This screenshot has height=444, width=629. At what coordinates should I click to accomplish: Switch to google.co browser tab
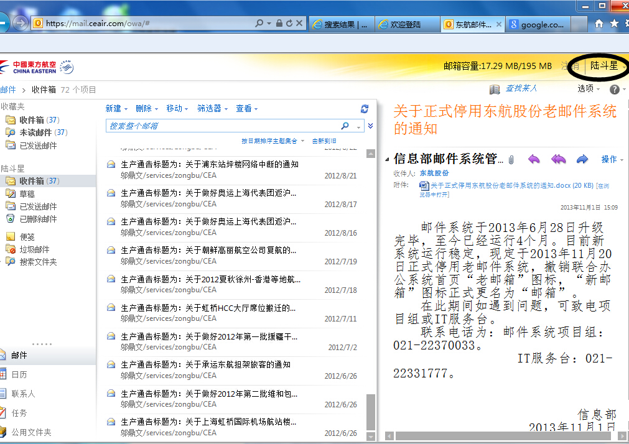tap(538, 24)
